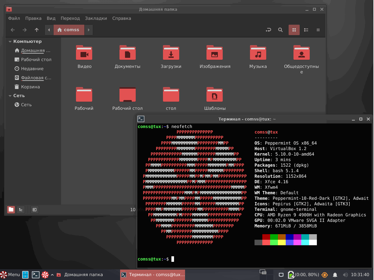
Task: Click the notification bell in system tray
Action: pyautogui.click(x=335, y=275)
